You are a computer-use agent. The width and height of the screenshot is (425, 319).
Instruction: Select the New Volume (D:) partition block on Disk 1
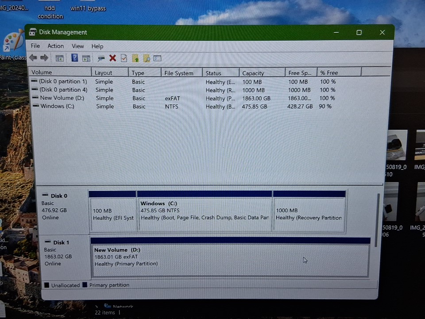pyautogui.click(x=230, y=257)
